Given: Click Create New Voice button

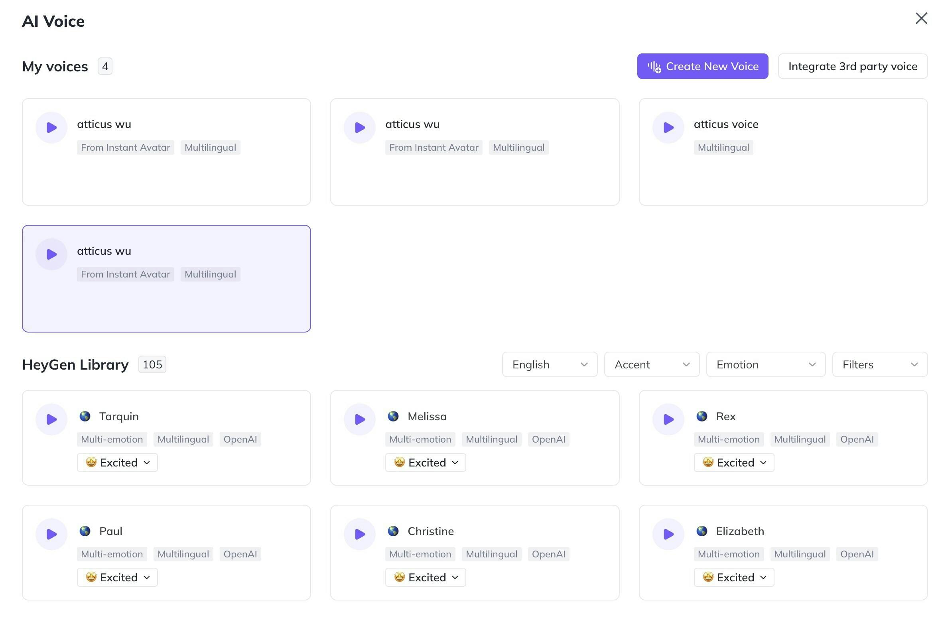Looking at the screenshot, I should pos(702,66).
